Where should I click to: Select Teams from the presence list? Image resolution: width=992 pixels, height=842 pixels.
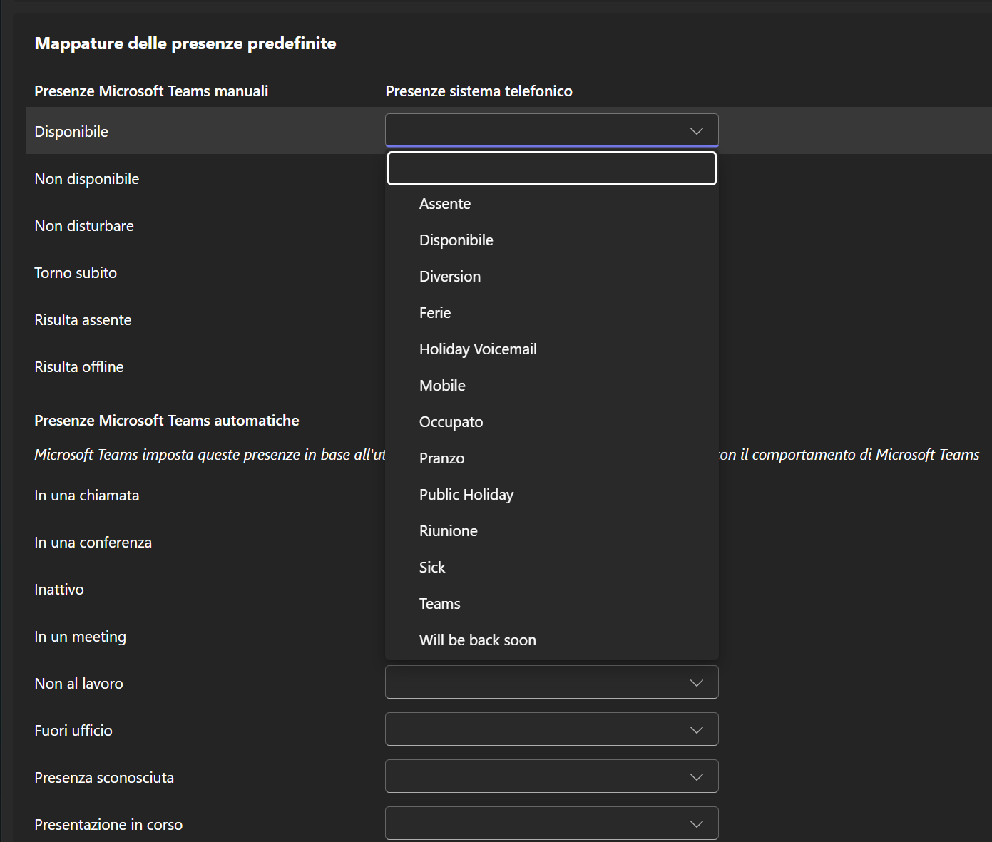coord(439,604)
